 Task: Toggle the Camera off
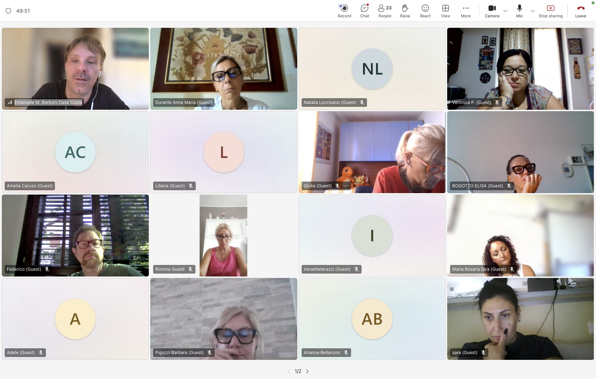click(492, 11)
